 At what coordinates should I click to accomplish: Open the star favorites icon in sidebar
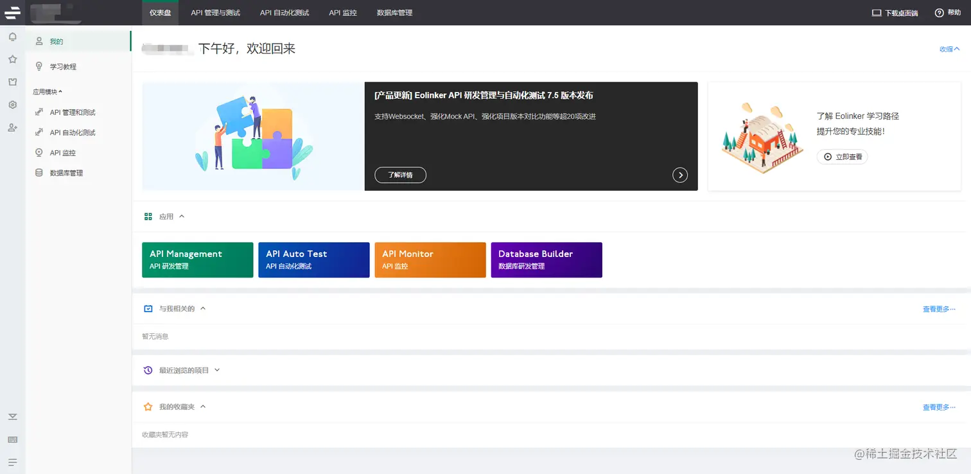pyautogui.click(x=12, y=59)
